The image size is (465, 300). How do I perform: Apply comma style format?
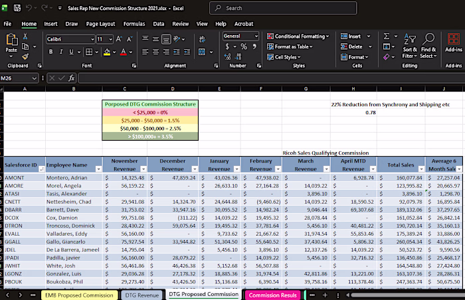coord(254,46)
